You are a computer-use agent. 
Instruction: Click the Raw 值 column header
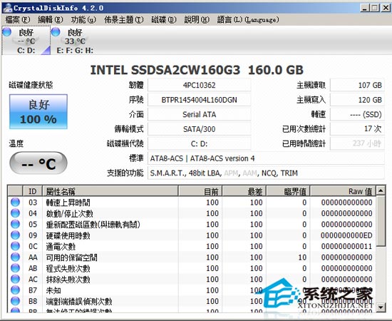coord(343,191)
